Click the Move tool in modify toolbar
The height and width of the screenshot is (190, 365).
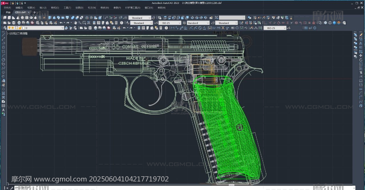361,56
